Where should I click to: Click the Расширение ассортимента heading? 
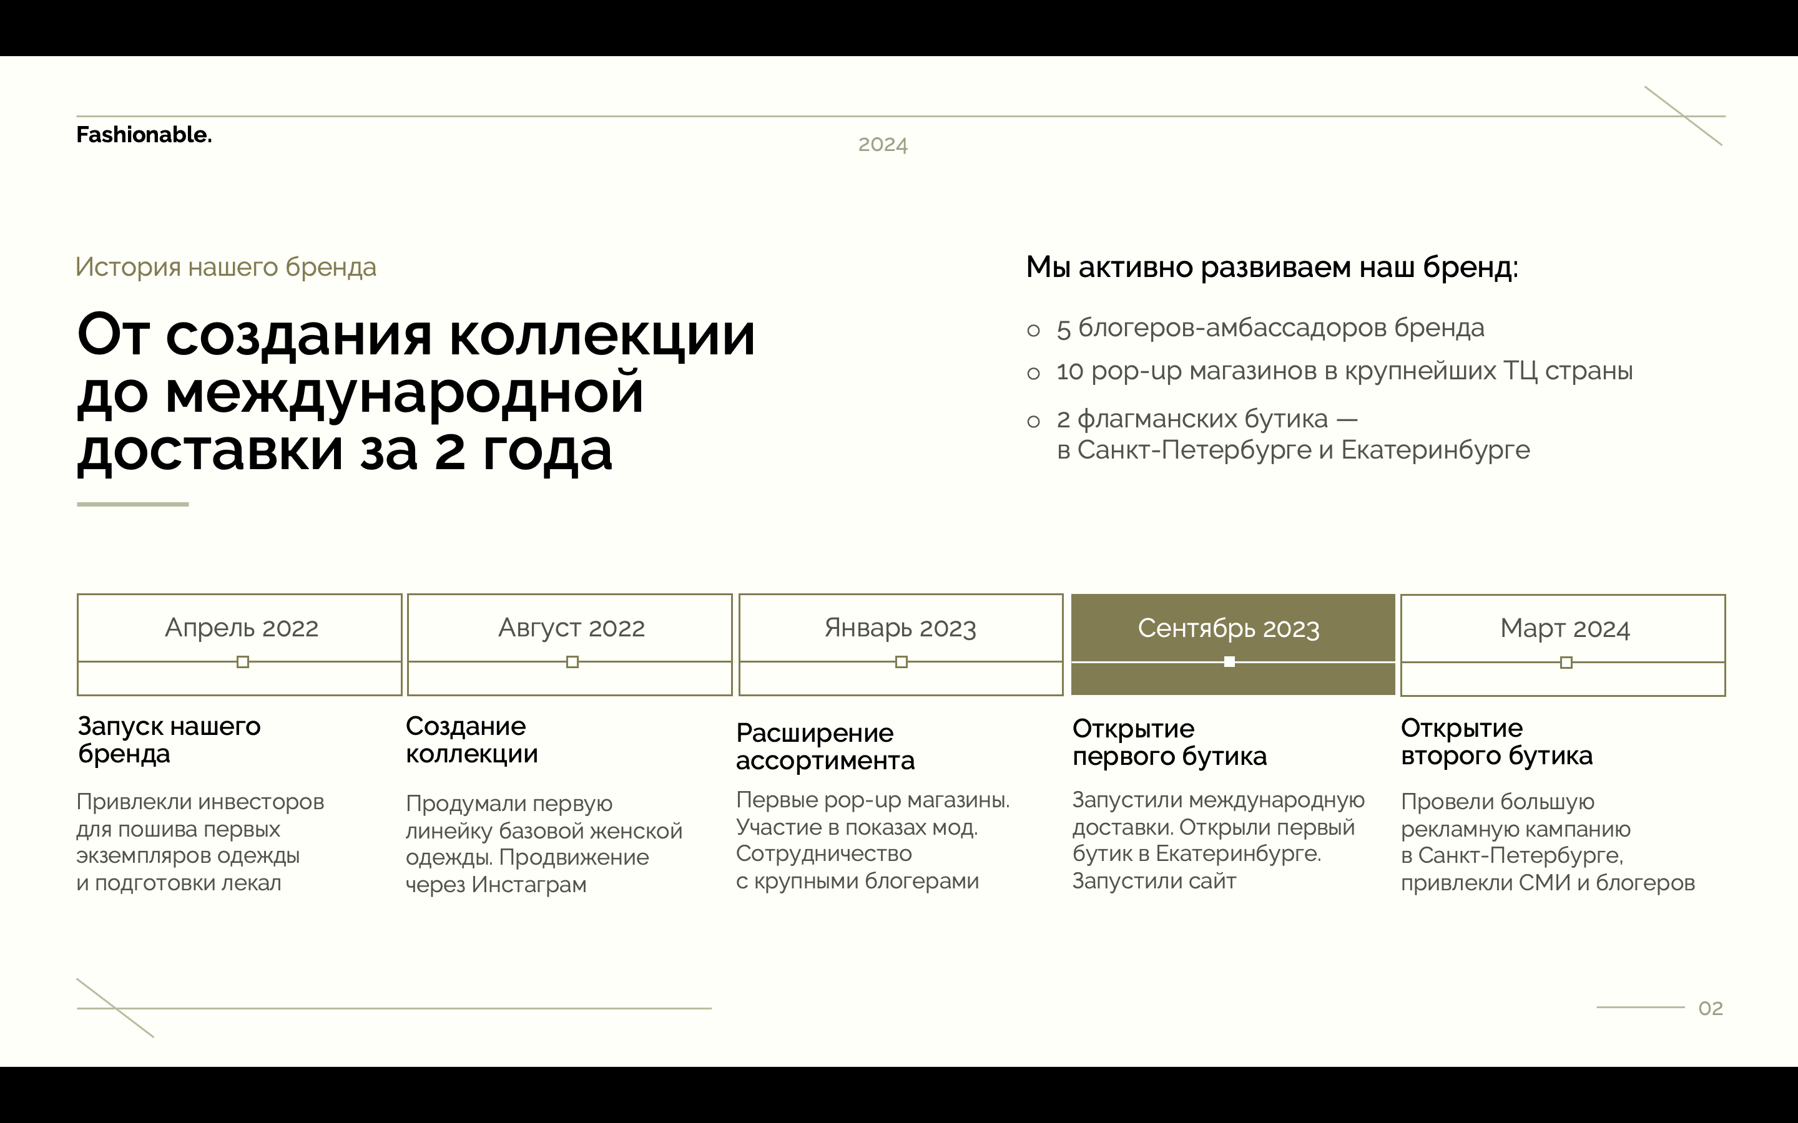pos(825,747)
